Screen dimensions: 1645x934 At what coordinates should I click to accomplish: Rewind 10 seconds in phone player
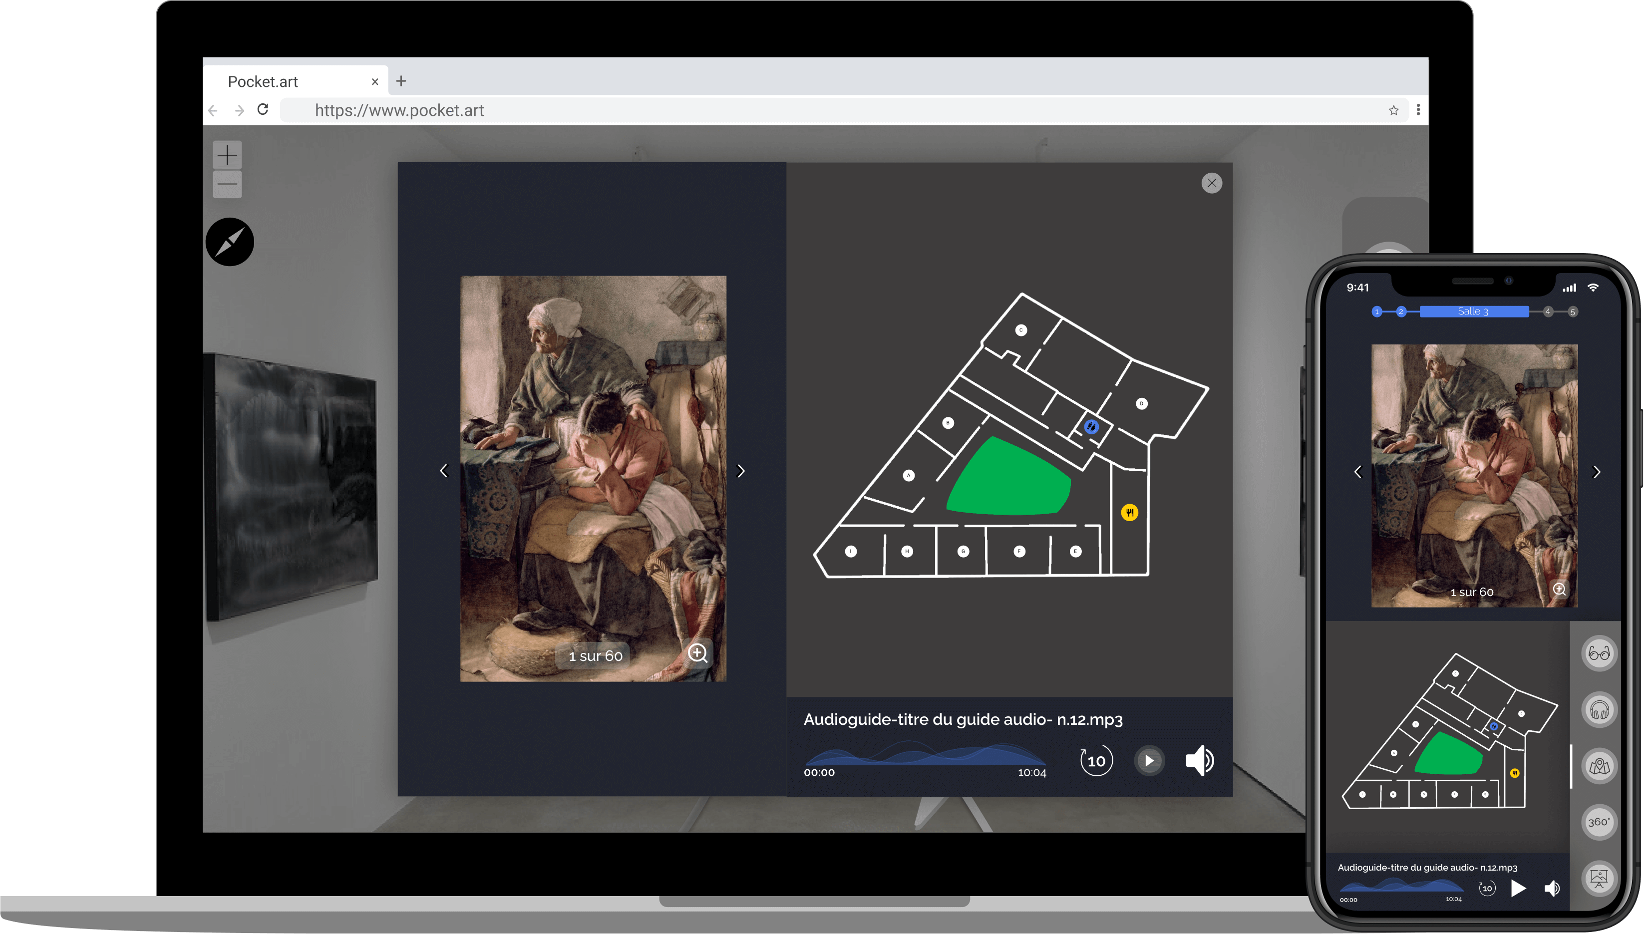1487,889
